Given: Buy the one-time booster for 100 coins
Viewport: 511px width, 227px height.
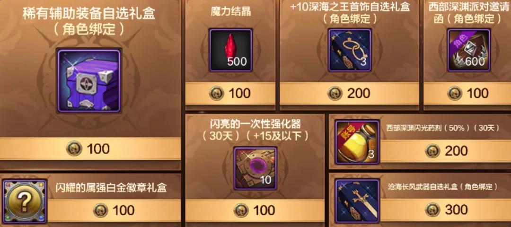Looking at the screenshot, I should click(255, 211).
